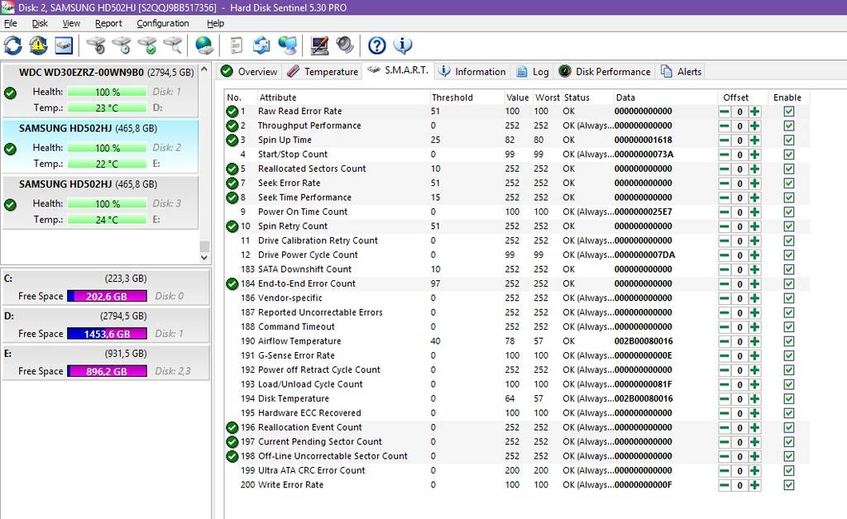Toggle Enable checkbox for Throughput Performance
Image resolution: width=847 pixels, height=519 pixels.
[x=788, y=126]
